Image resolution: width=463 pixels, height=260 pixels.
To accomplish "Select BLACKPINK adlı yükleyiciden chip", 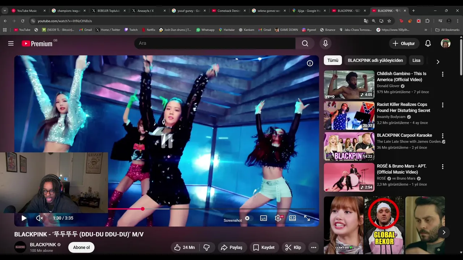I will pyautogui.click(x=375, y=60).
